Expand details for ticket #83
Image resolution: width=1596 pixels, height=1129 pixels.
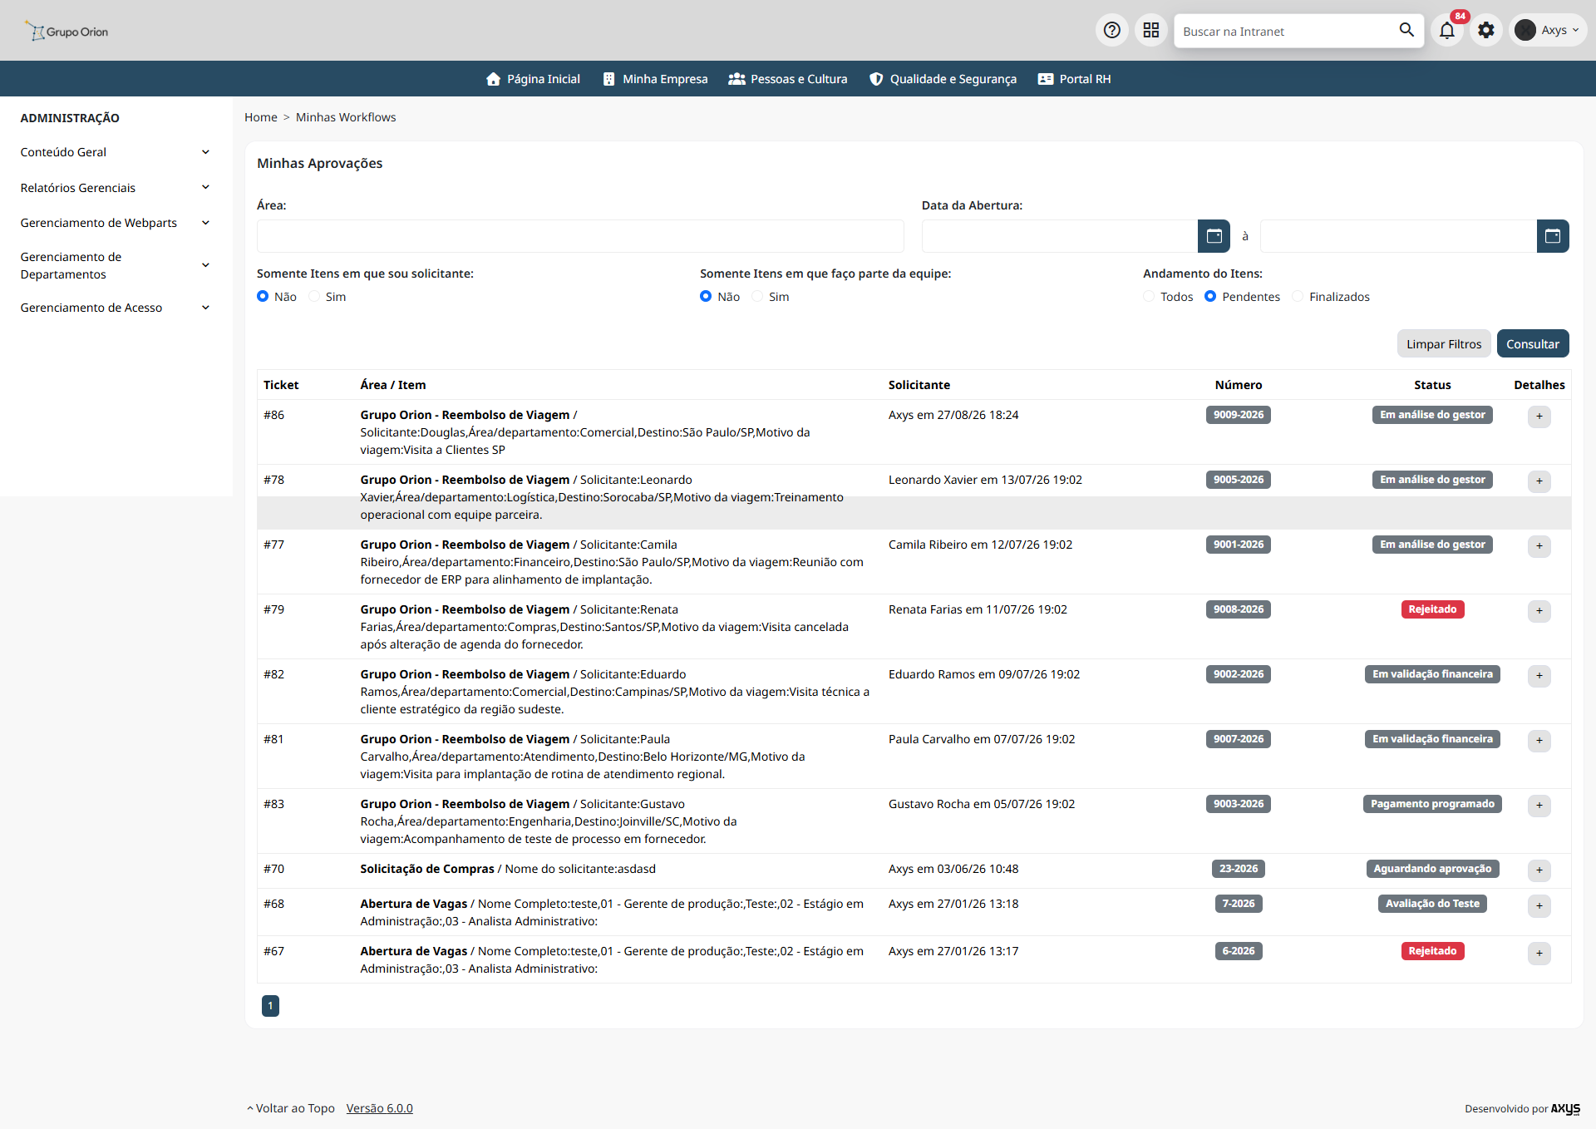tap(1539, 806)
